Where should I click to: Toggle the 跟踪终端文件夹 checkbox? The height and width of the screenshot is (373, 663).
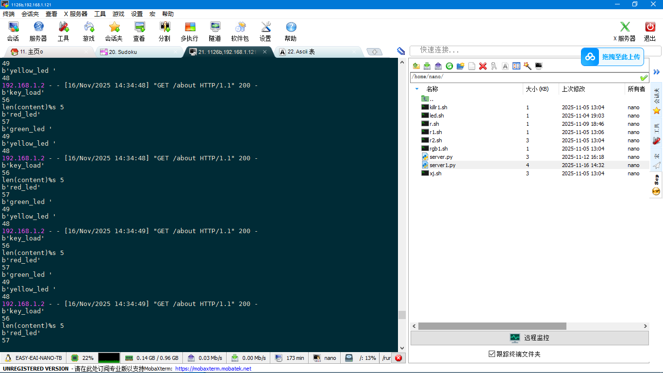[492, 354]
